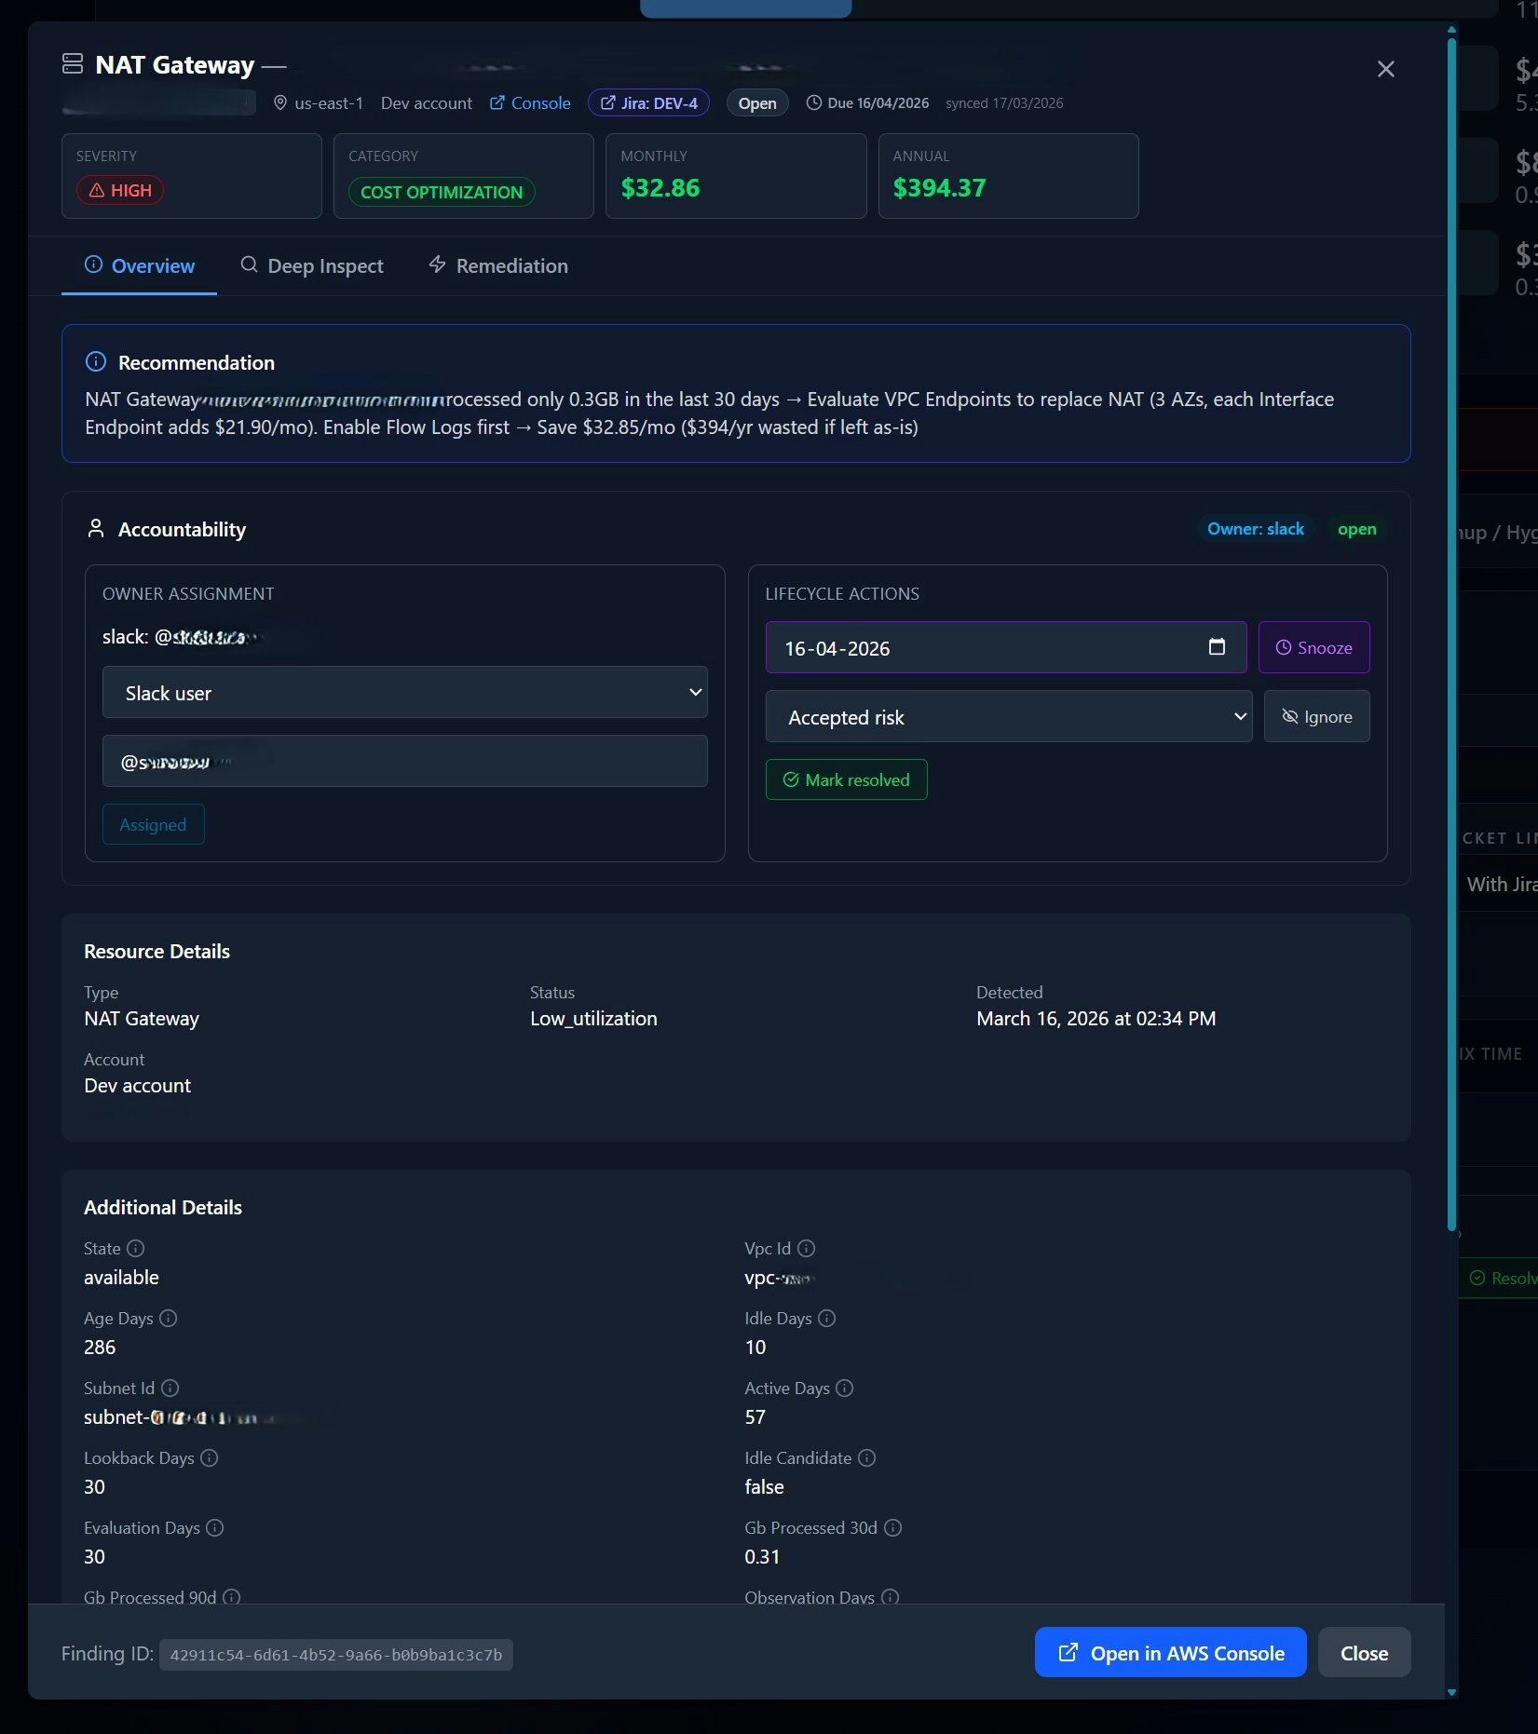
Task: Click info icon next to Idle Candidate
Action: click(x=867, y=1458)
